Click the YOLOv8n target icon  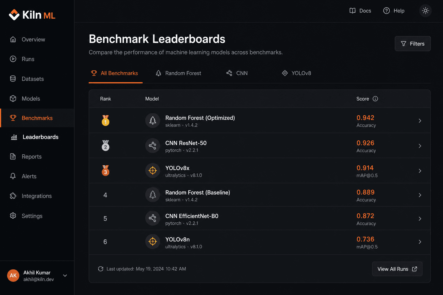pyautogui.click(x=153, y=241)
